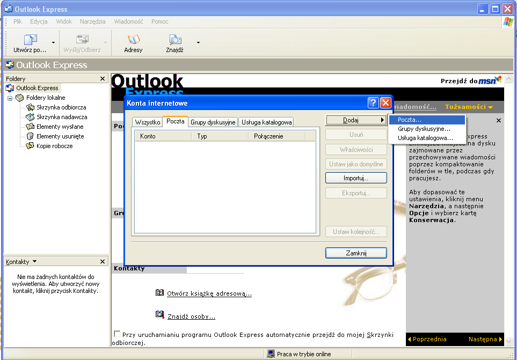This screenshot has width=517, height=360.
Task: Click the Kopie robocze drafts icon
Action: coord(31,145)
